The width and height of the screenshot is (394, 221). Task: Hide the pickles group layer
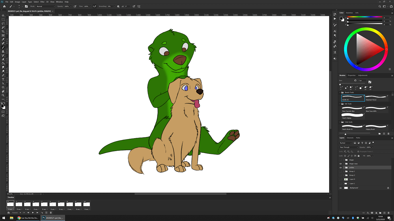pos(341,167)
